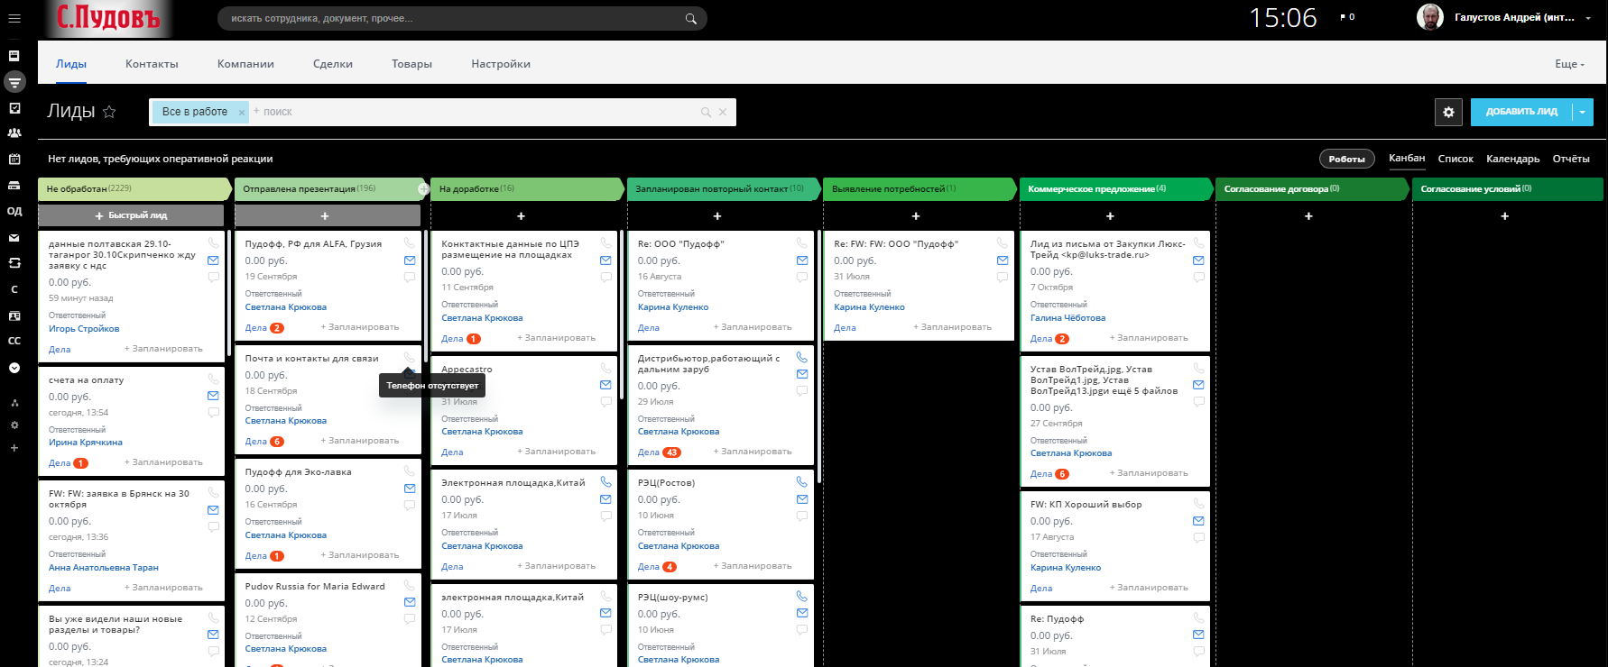The image size is (1608, 667).
Task: Open link 'Ирина Крячкина'
Action: 86,443
